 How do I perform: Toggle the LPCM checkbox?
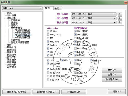pyautogui.click(x=48, y=60)
